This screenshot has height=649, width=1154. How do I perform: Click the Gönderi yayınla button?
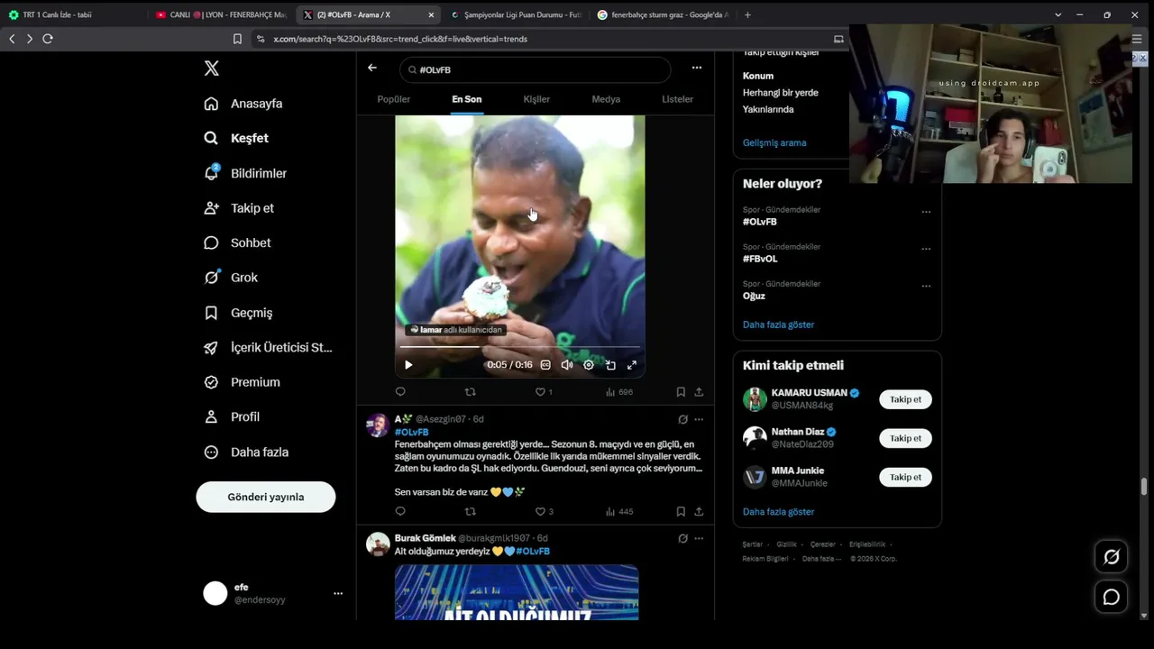[x=266, y=497]
